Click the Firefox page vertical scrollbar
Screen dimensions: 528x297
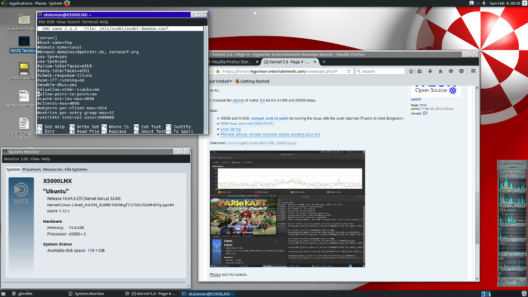point(477,184)
